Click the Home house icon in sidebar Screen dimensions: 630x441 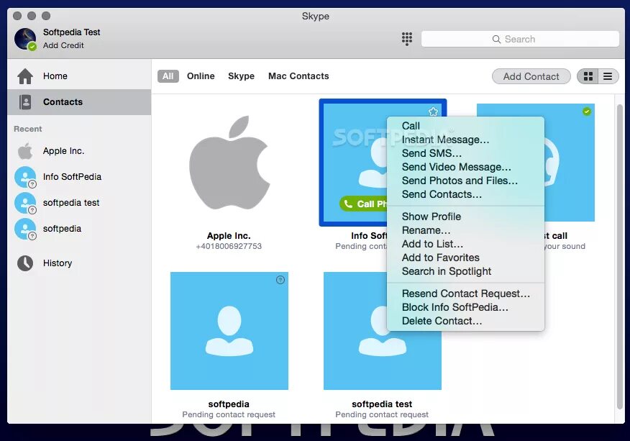click(x=25, y=76)
